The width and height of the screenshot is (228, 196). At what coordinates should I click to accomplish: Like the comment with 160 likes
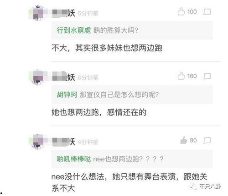click(x=181, y=76)
